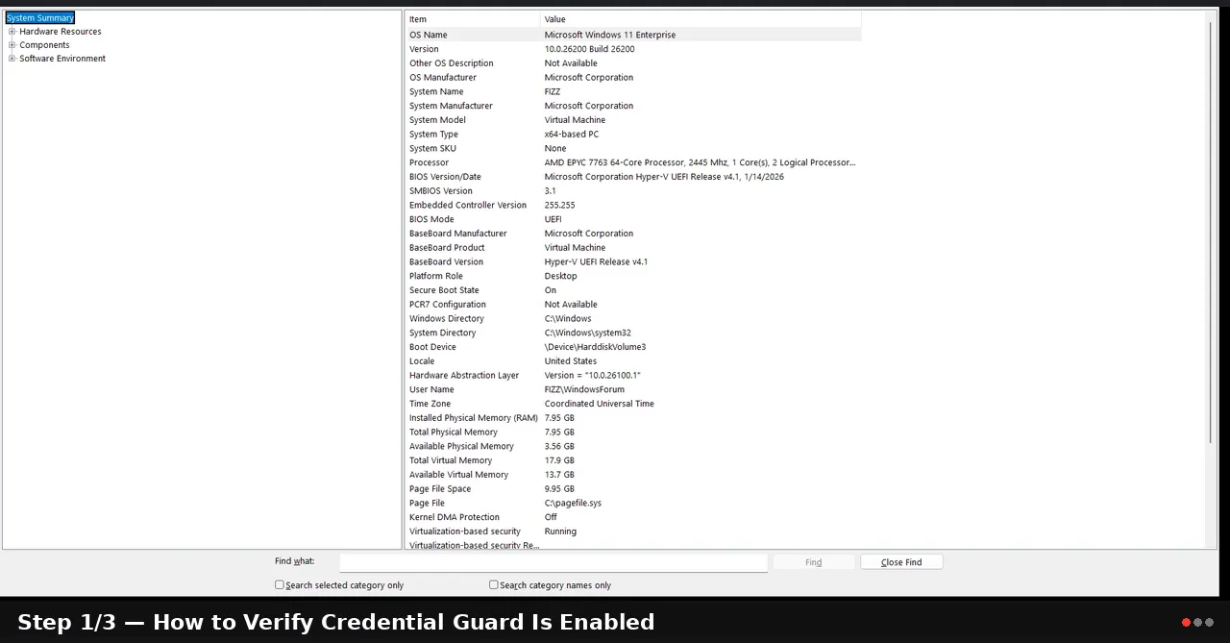Select the OS Name row
This screenshot has width=1230, height=643.
tap(633, 35)
